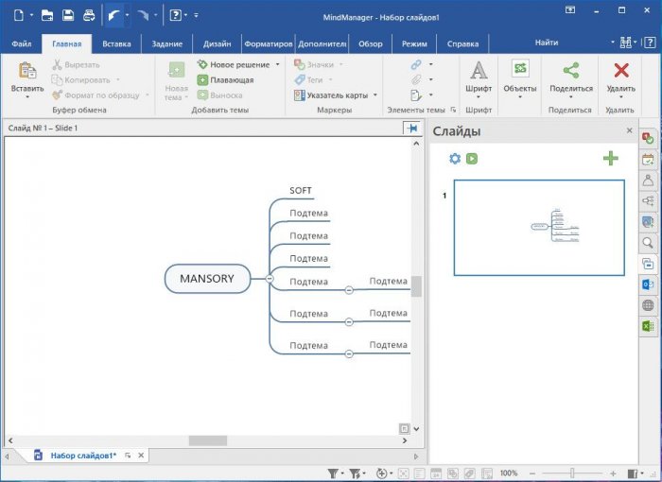The image size is (662, 482).
Task: Open slide settings gear icon in Слайды panel
Action: tap(455, 159)
